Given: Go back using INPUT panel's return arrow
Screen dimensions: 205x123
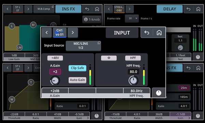Looking at the screenshot, I should [147, 32].
